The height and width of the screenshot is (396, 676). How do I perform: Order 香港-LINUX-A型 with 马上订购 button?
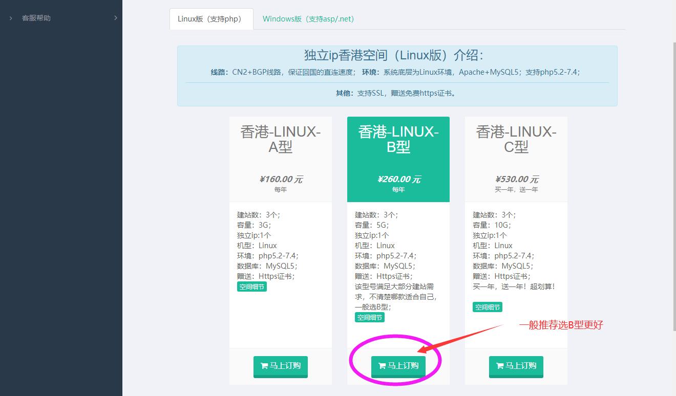point(281,366)
